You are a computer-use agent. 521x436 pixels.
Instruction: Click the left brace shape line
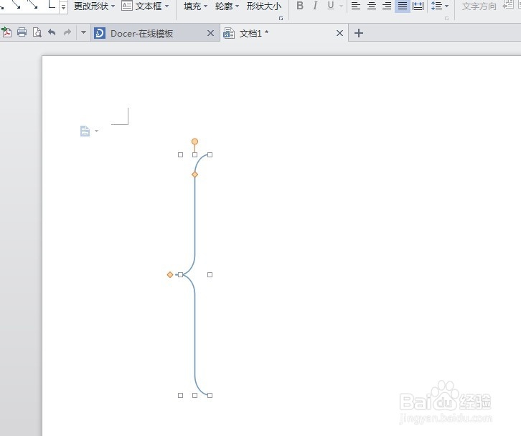(194, 216)
